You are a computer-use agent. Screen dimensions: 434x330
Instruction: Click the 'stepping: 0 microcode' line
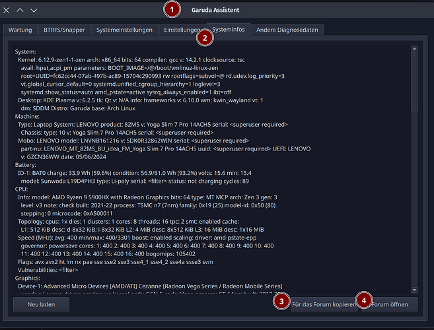(x=67, y=214)
